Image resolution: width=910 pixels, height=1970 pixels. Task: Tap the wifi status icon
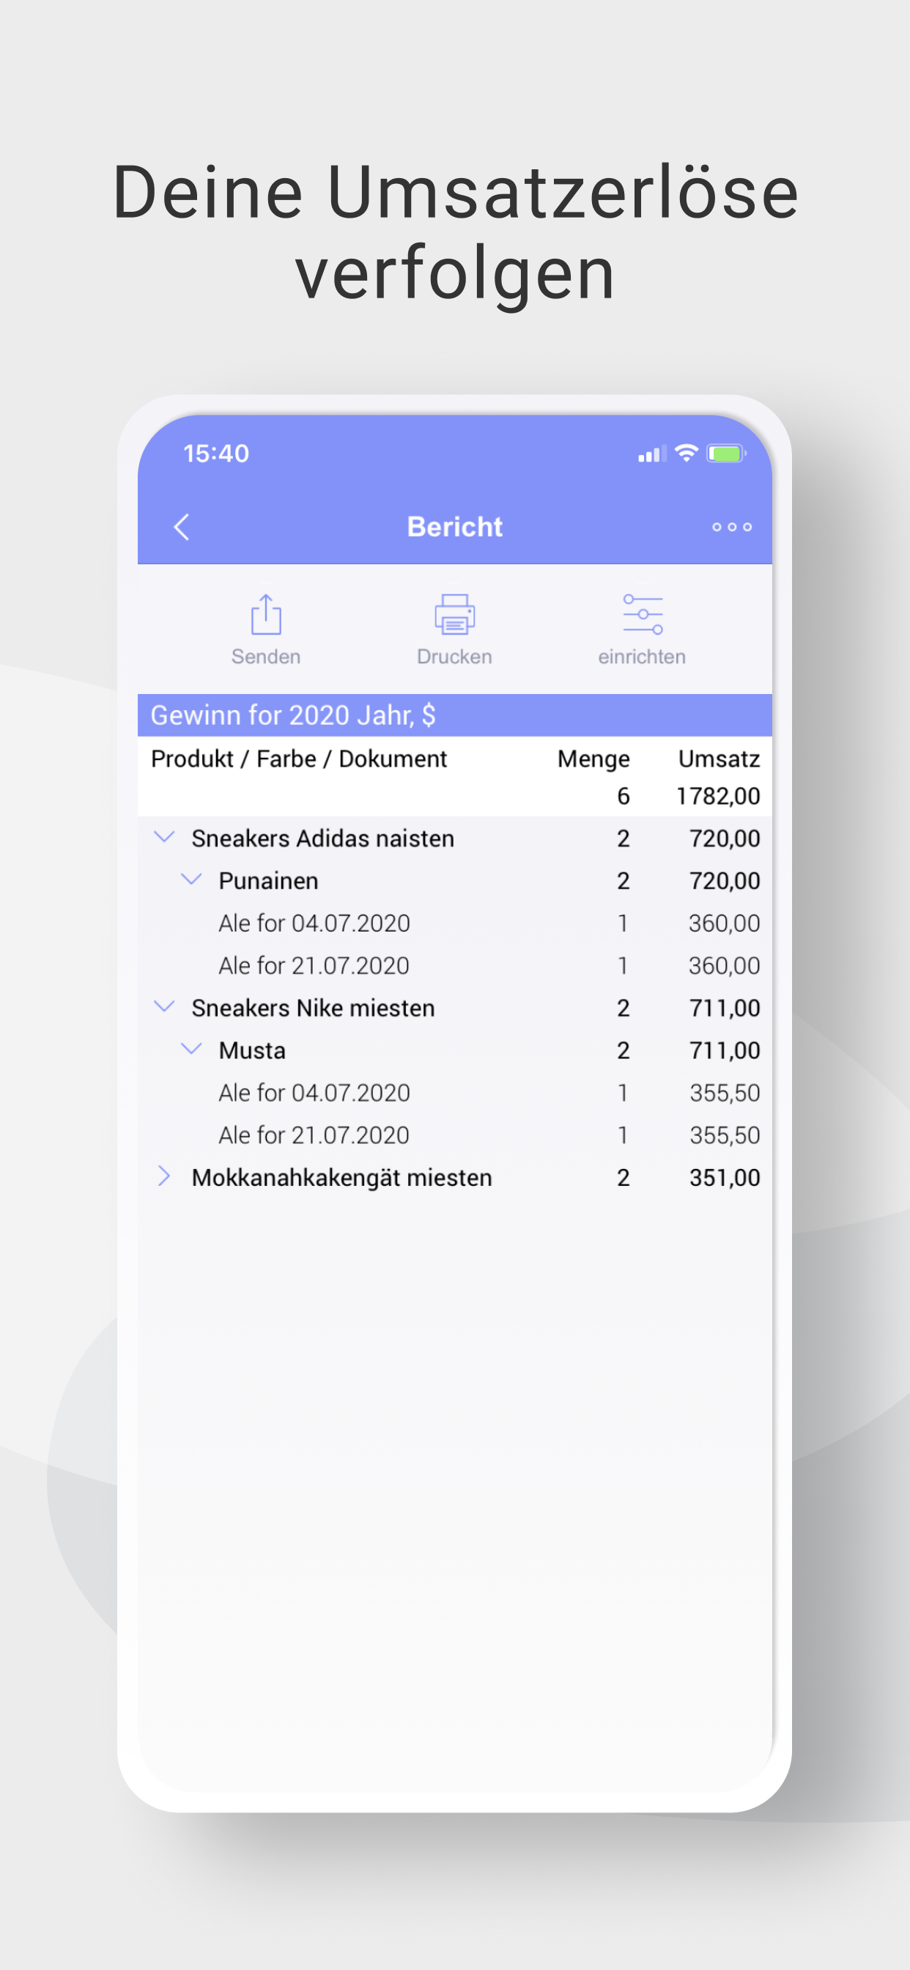coord(687,453)
